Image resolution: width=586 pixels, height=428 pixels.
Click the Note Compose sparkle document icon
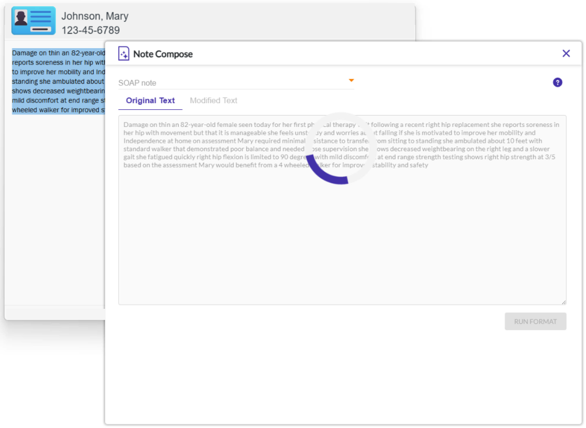tap(124, 53)
